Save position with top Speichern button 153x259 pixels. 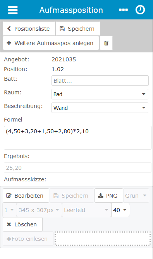point(78,29)
